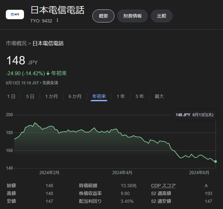Click the 148 JPY 6月13日(木) chart tooltip
The image size is (223, 209).
pyautogui.click(x=194, y=115)
